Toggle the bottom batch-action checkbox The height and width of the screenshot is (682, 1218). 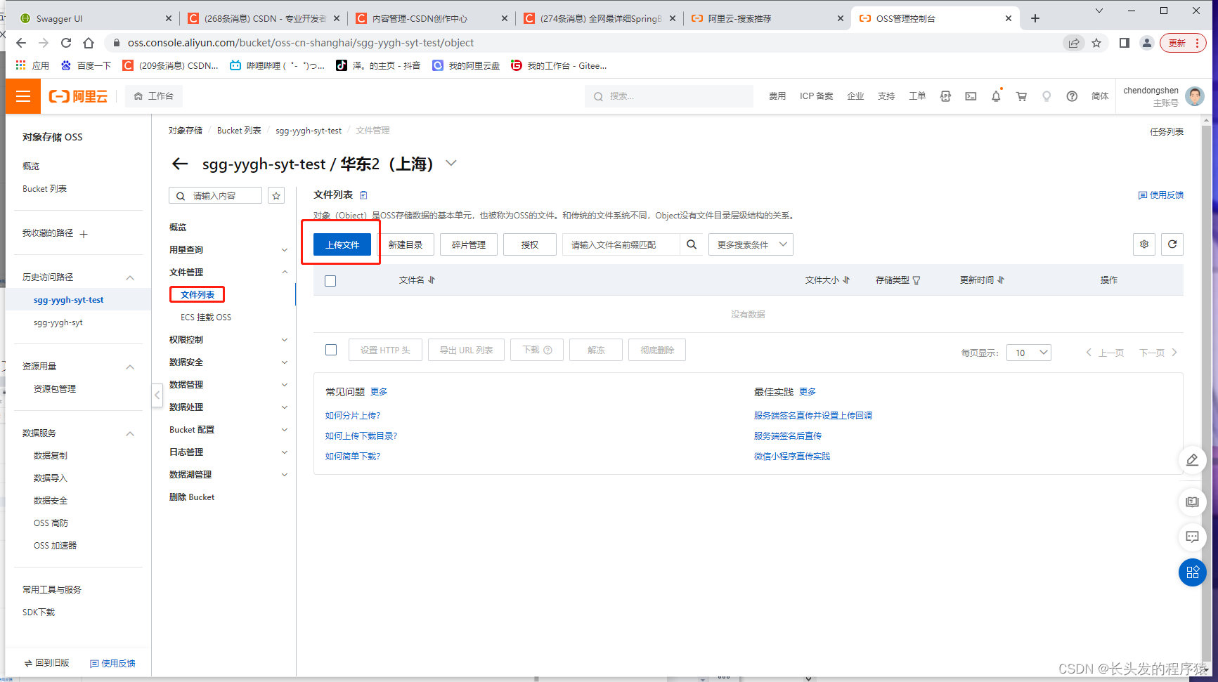coord(331,350)
